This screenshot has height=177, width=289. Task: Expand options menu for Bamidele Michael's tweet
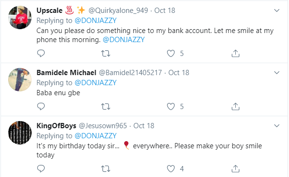277,73
